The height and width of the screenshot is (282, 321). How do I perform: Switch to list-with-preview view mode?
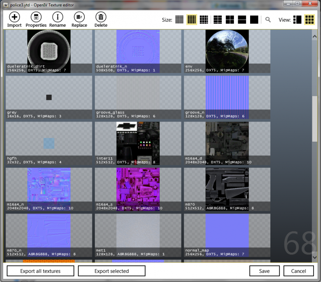click(x=297, y=20)
